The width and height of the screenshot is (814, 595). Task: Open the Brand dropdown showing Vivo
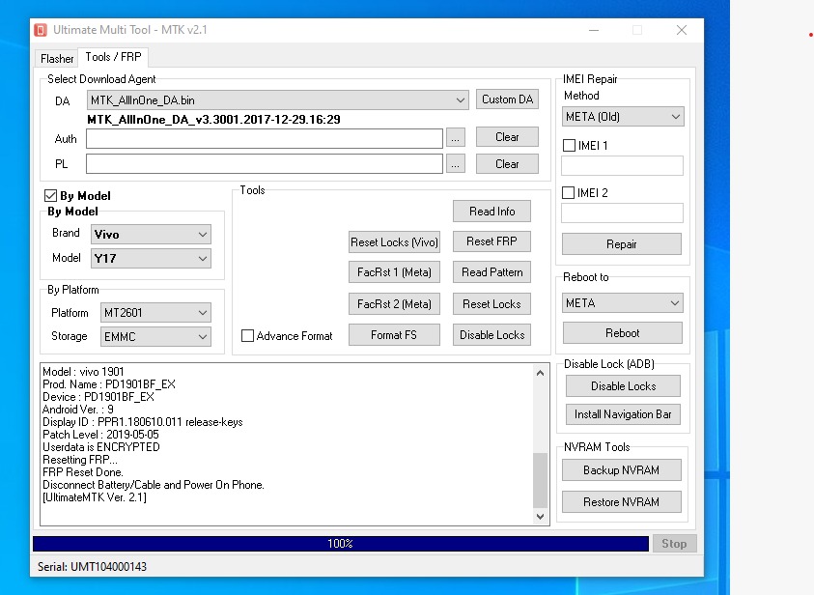coord(151,234)
